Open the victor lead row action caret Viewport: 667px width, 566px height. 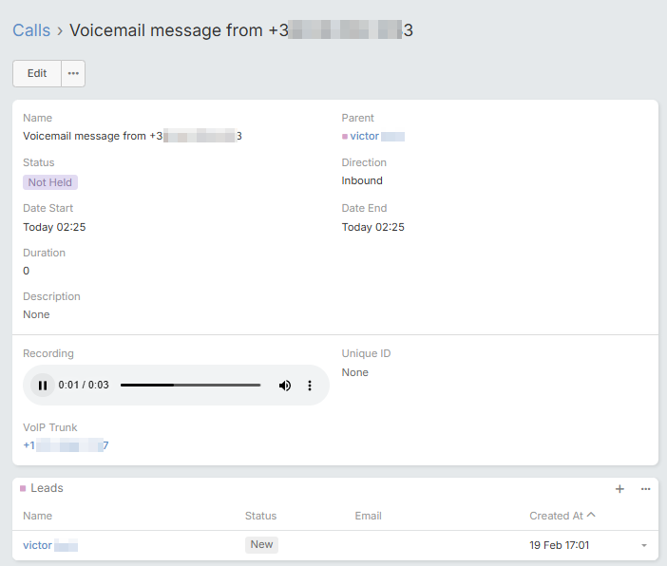click(643, 546)
